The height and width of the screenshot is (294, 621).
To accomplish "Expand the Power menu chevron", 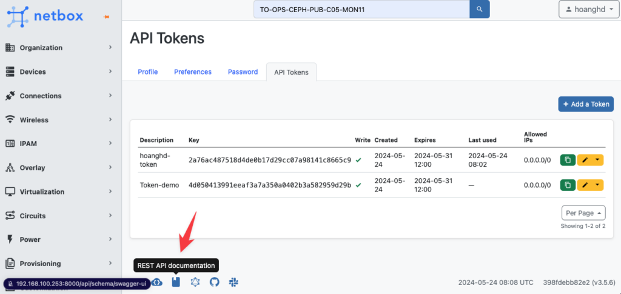I will click(110, 239).
